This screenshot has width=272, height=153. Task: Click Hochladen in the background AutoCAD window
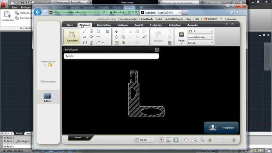(8, 16)
